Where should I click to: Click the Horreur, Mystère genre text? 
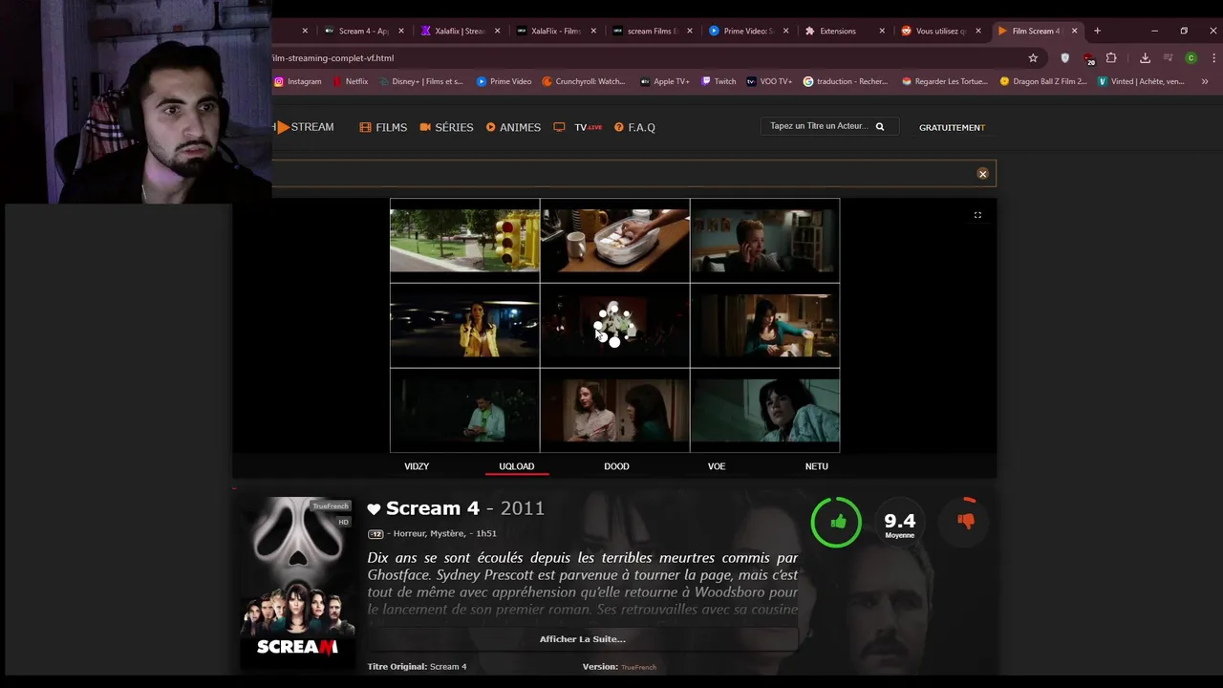pyautogui.click(x=429, y=533)
